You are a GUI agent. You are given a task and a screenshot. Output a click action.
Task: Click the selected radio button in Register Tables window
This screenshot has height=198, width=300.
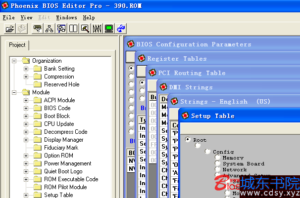point(142,82)
